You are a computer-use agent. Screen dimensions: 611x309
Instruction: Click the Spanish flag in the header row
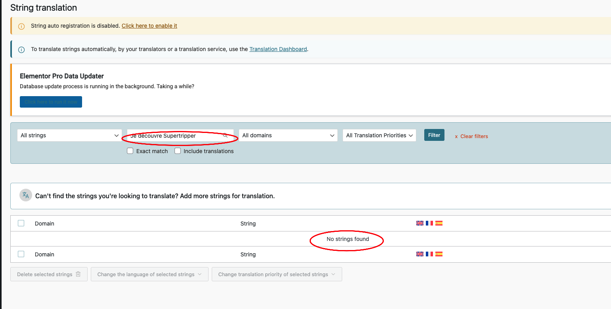(x=439, y=223)
